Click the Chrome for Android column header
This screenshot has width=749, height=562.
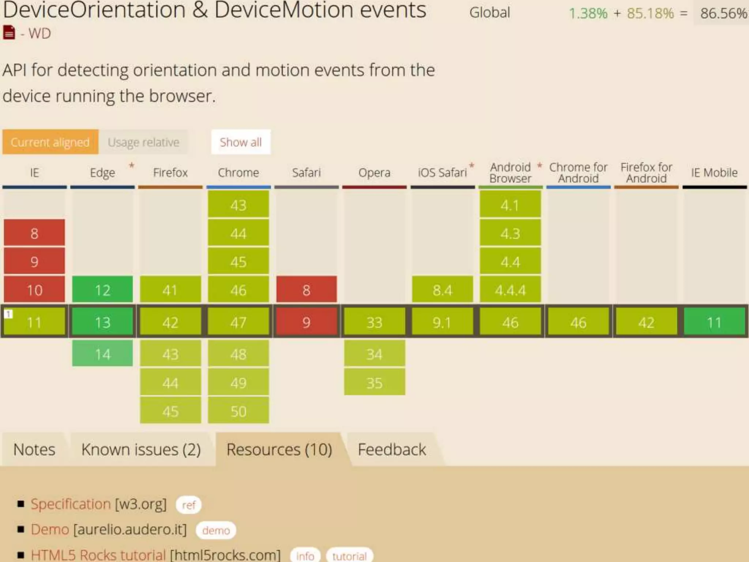578,172
